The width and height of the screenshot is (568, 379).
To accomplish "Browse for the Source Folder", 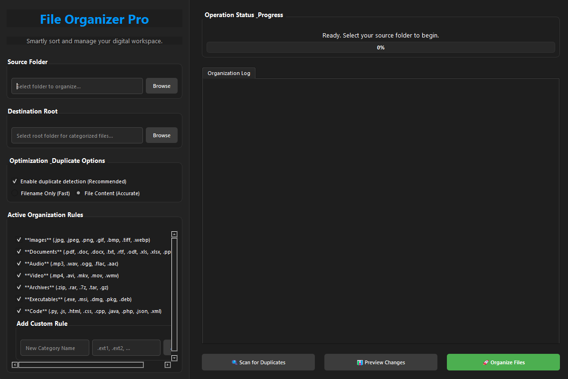I will (x=161, y=86).
